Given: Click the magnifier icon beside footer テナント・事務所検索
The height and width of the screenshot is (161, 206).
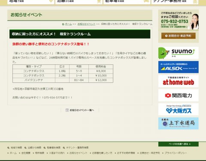Looking at the screenshot, I should pos(64,148).
